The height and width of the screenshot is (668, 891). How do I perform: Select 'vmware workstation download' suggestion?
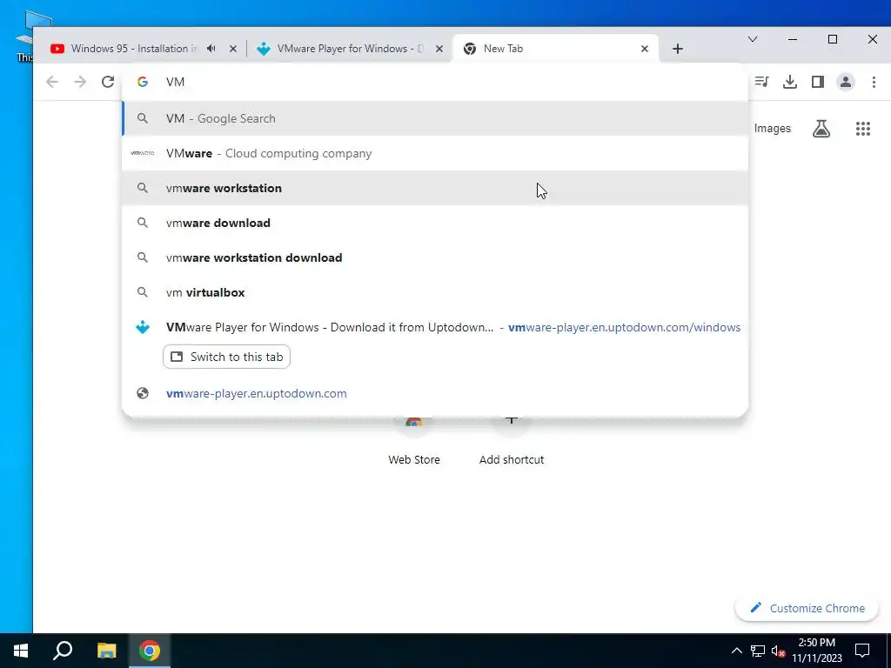[x=435, y=257]
